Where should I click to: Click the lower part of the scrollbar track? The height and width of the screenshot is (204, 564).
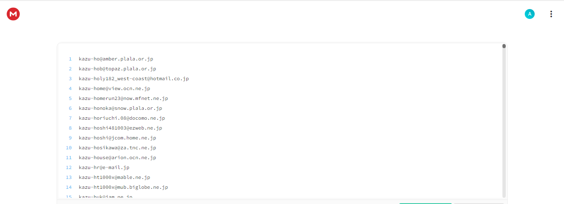pos(504,165)
